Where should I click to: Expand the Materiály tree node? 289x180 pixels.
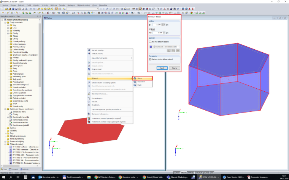tap(8, 31)
